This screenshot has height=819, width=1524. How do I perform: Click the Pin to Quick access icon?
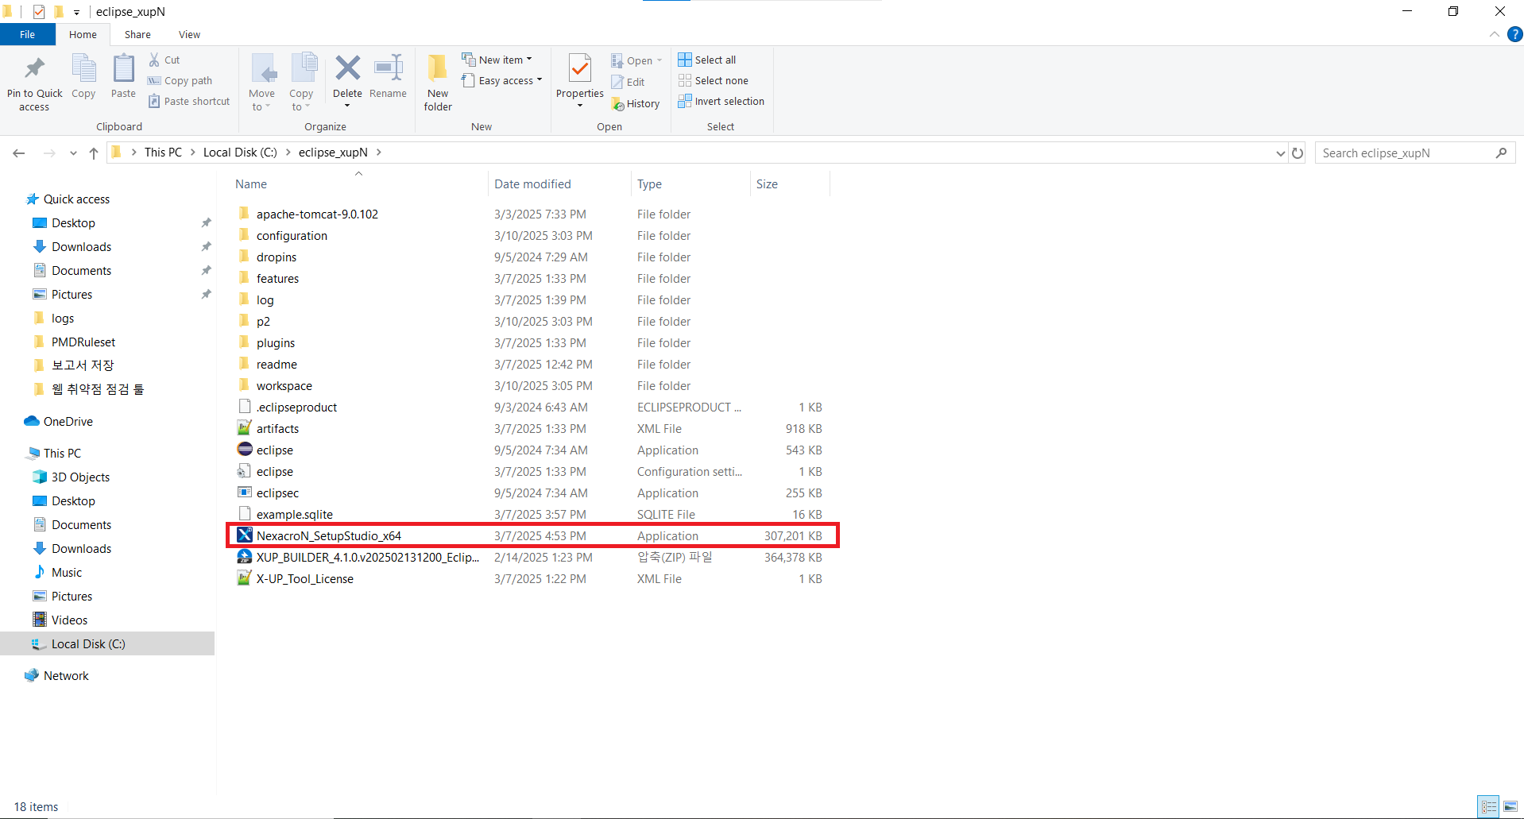(x=34, y=70)
